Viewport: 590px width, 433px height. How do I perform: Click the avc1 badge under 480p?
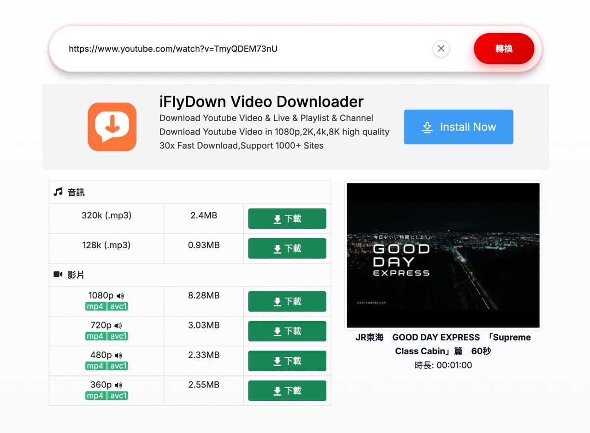pos(118,366)
